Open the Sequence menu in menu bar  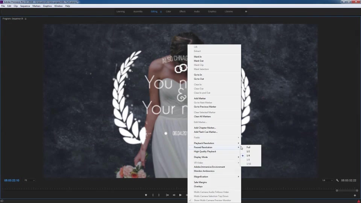[x=25, y=6]
